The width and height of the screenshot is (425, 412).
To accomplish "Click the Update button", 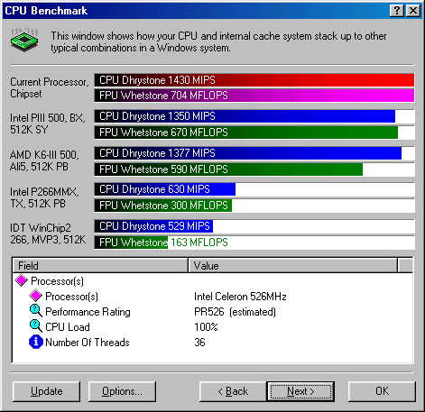I will (x=47, y=391).
